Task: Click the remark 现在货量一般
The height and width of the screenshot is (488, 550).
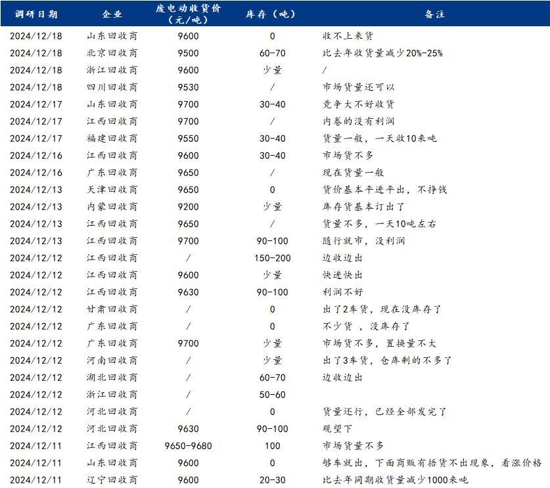Action: point(353,173)
